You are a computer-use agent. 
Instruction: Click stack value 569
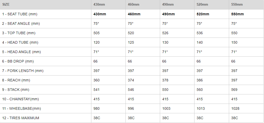(x=234, y=90)
